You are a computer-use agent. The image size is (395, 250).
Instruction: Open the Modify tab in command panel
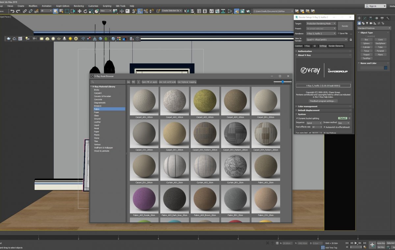point(364,18)
